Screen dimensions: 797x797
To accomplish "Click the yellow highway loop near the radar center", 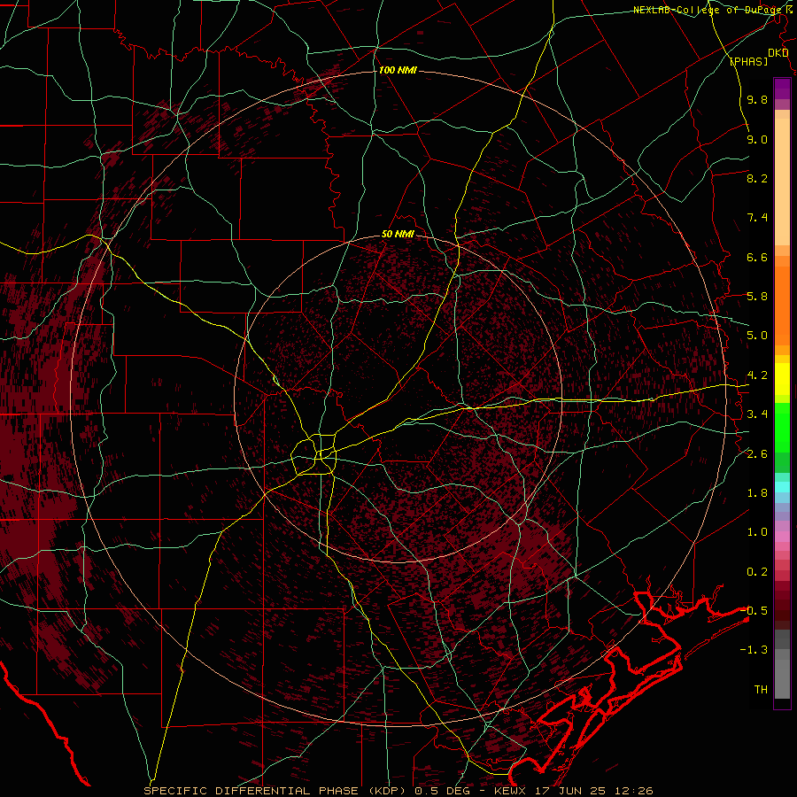I will coord(314,454).
